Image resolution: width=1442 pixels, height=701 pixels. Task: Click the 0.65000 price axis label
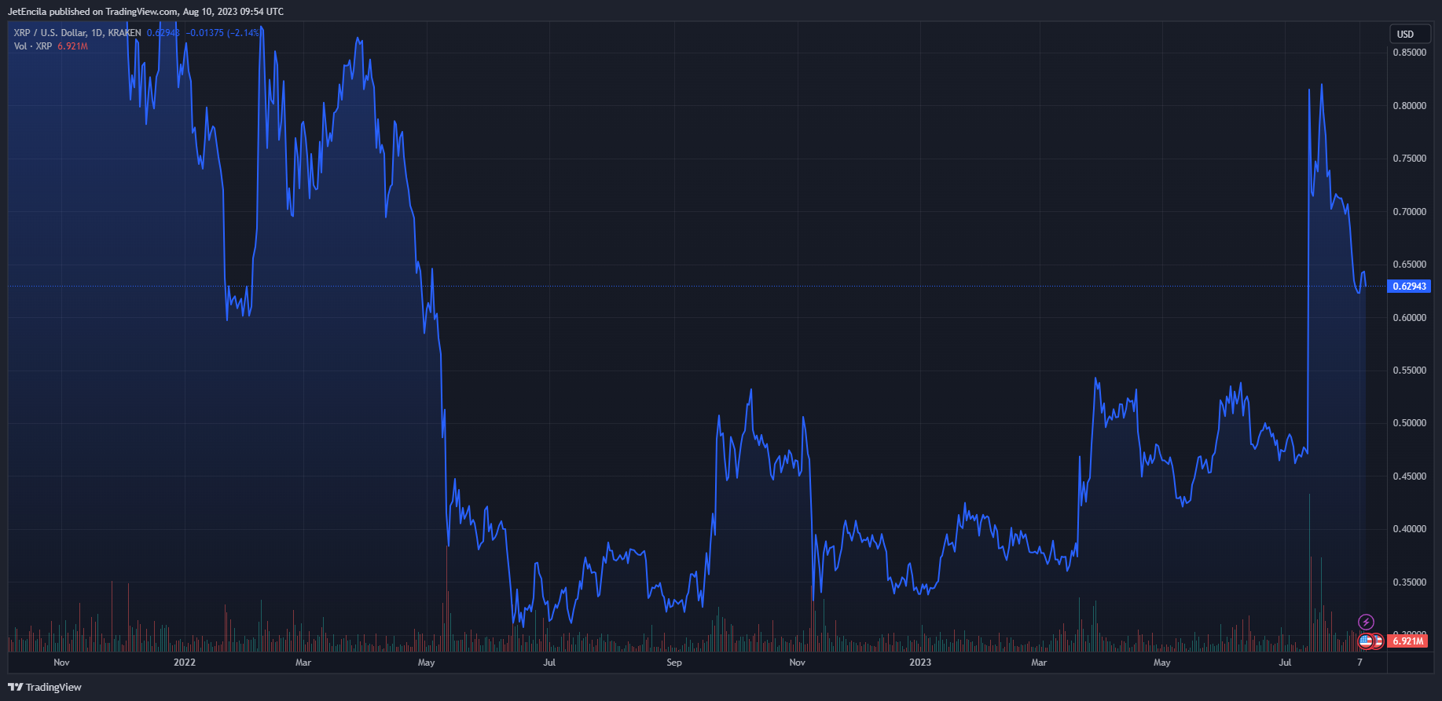pos(1410,265)
